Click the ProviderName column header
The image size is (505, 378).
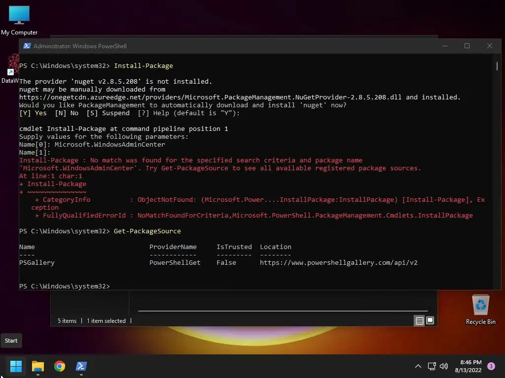pos(173,247)
